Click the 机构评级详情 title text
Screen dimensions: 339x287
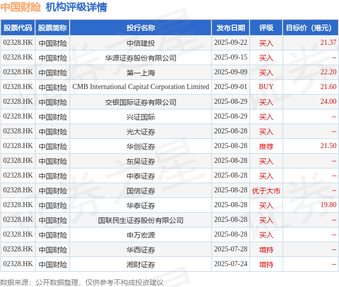click(76, 7)
